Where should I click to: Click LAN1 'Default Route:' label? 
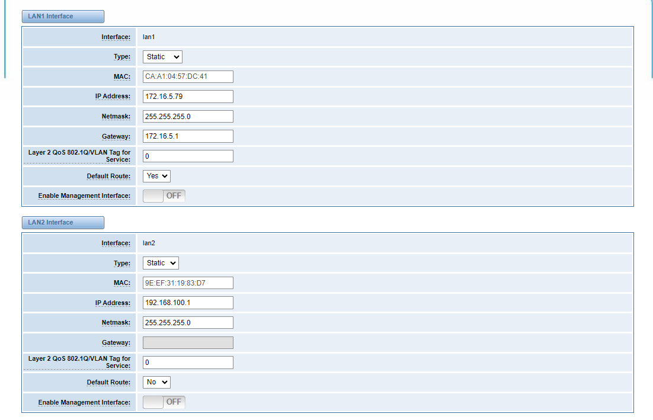pos(108,176)
